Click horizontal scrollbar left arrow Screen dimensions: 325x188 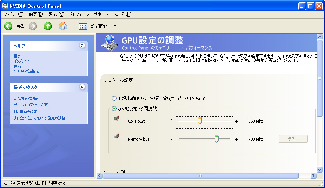(99, 176)
